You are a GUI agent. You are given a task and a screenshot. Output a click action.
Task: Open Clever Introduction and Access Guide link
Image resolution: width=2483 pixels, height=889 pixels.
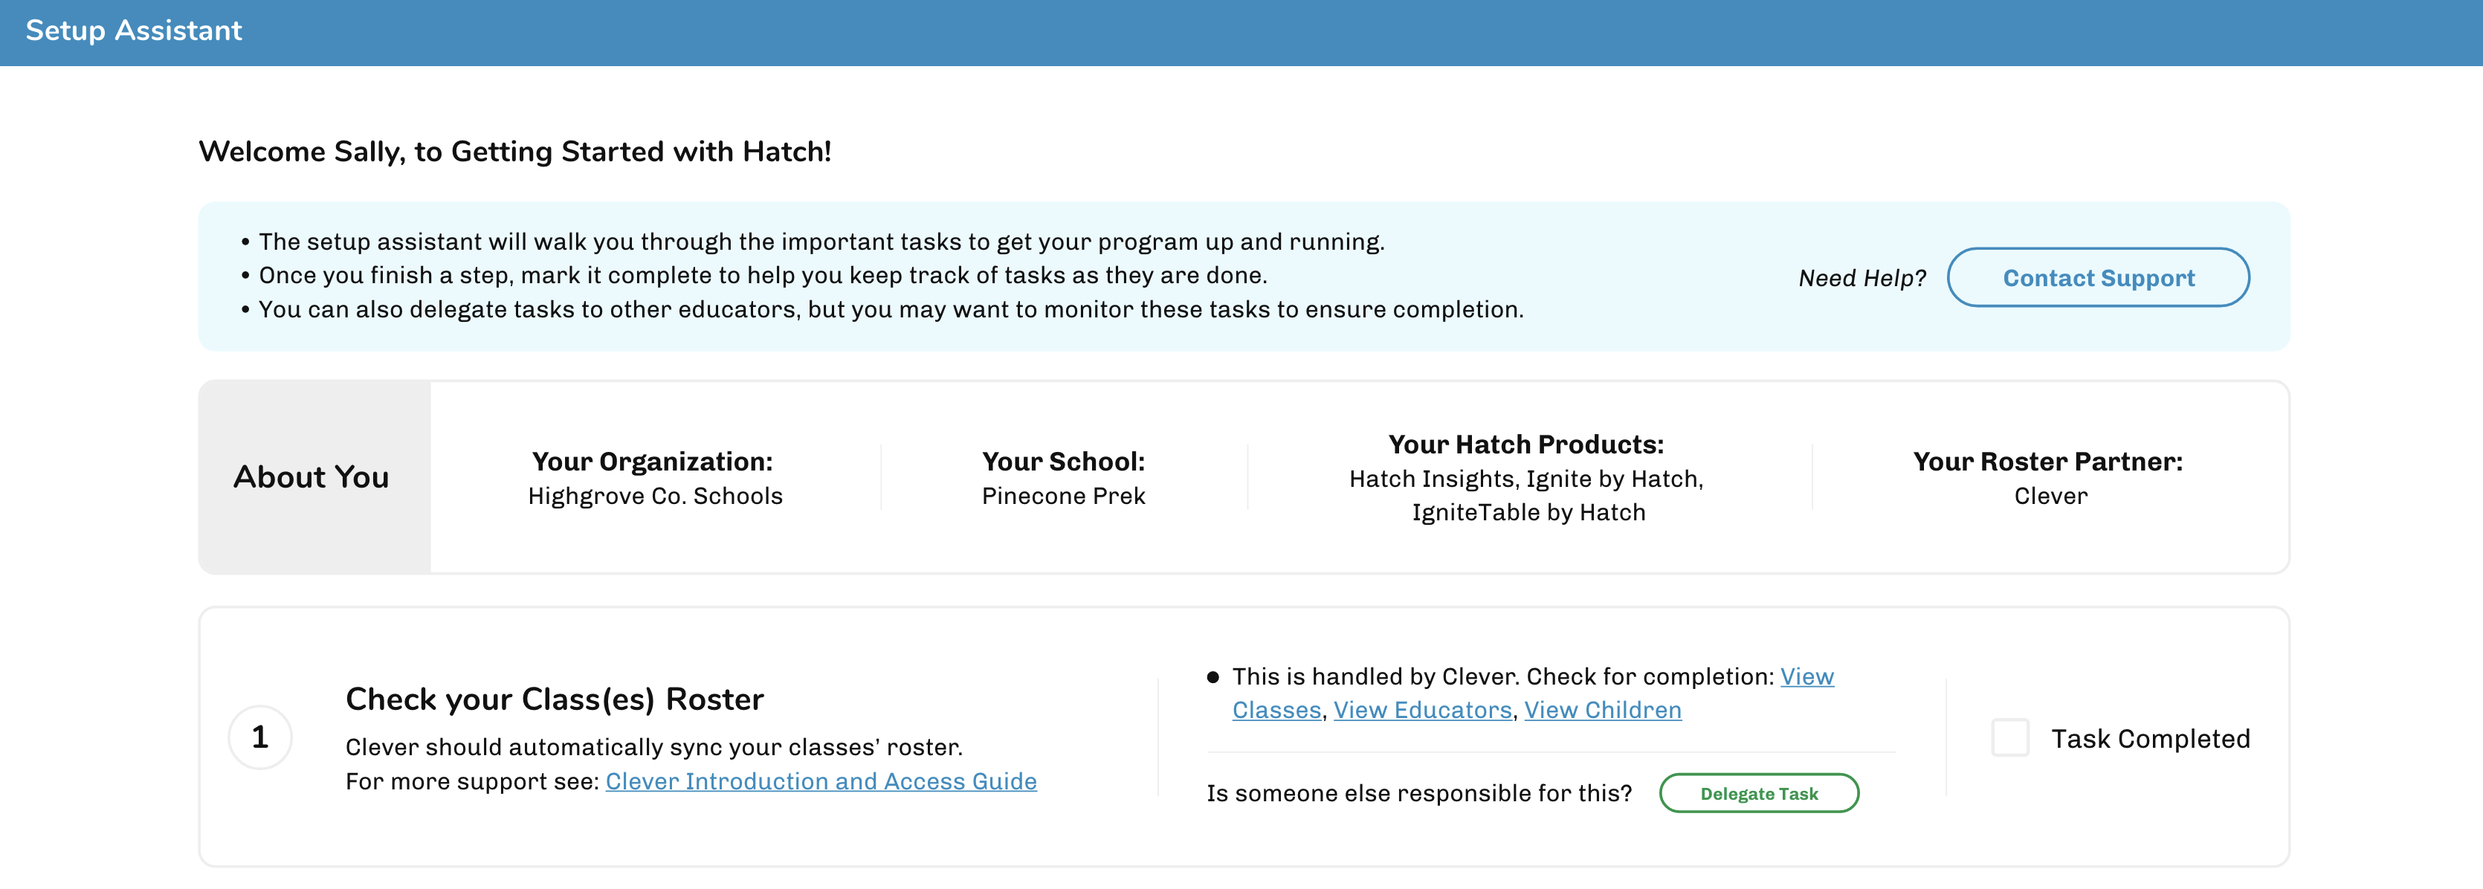820,782
